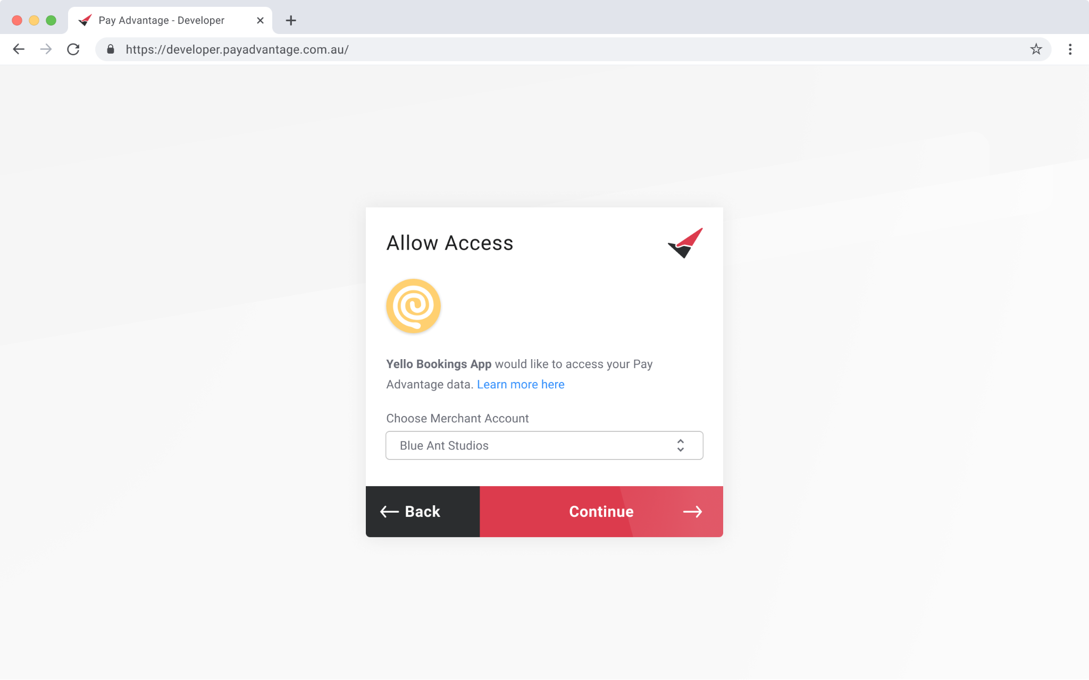Reload the current page
Viewport: 1089px width, 680px height.
pyautogui.click(x=73, y=49)
